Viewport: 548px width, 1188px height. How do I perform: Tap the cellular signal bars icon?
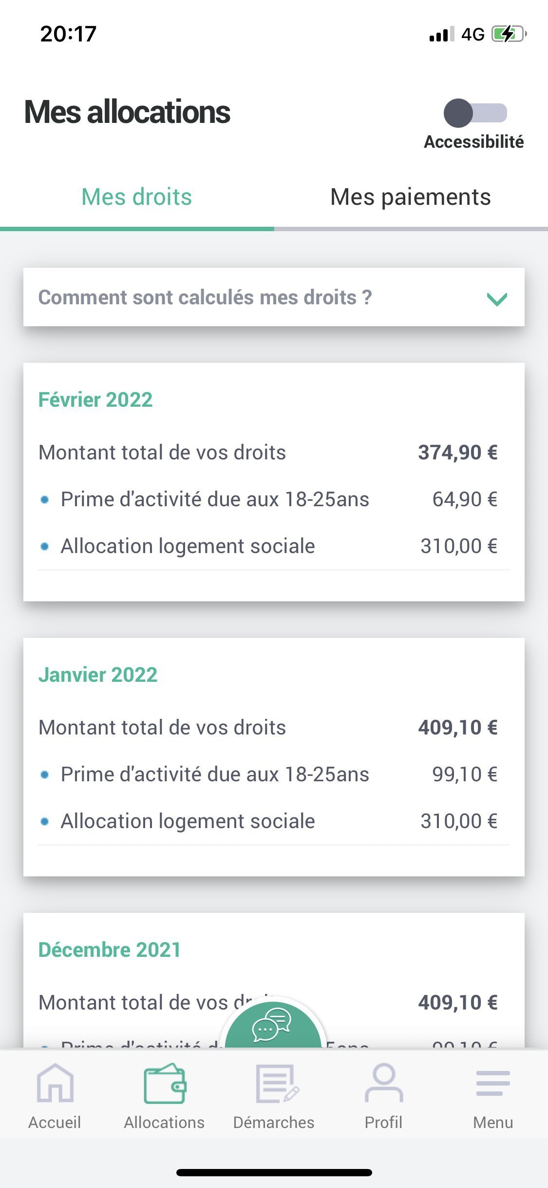click(441, 34)
